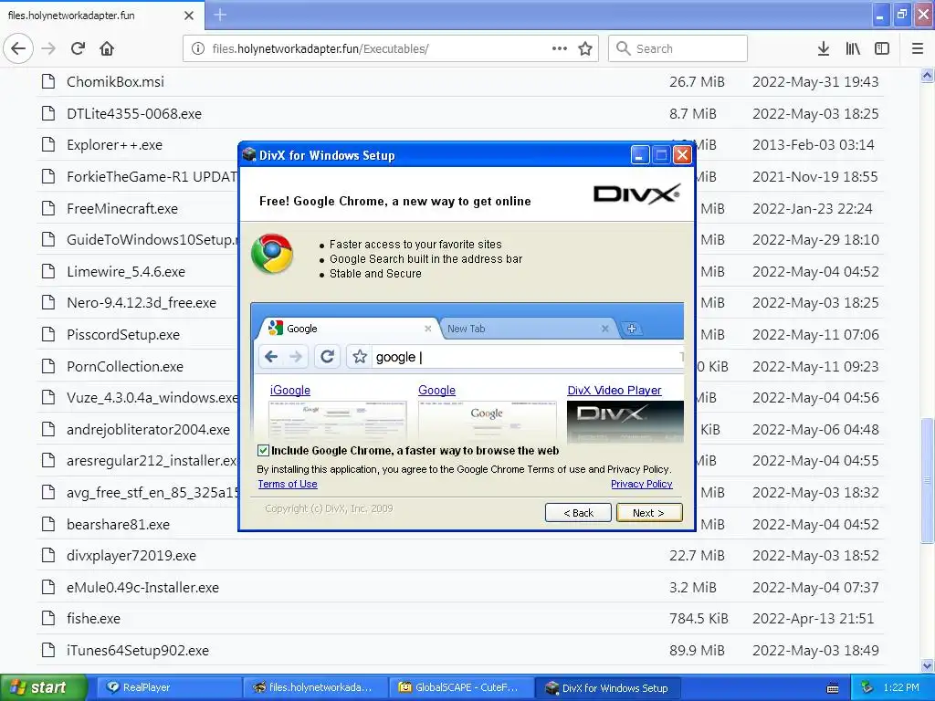This screenshot has height=701, width=935.
Task: Close the files.holynetworkadapter.fun tab
Action: tap(189, 16)
